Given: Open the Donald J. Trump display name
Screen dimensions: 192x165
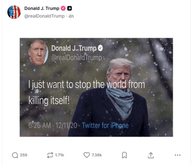Looking at the screenshot, I should (x=42, y=8).
